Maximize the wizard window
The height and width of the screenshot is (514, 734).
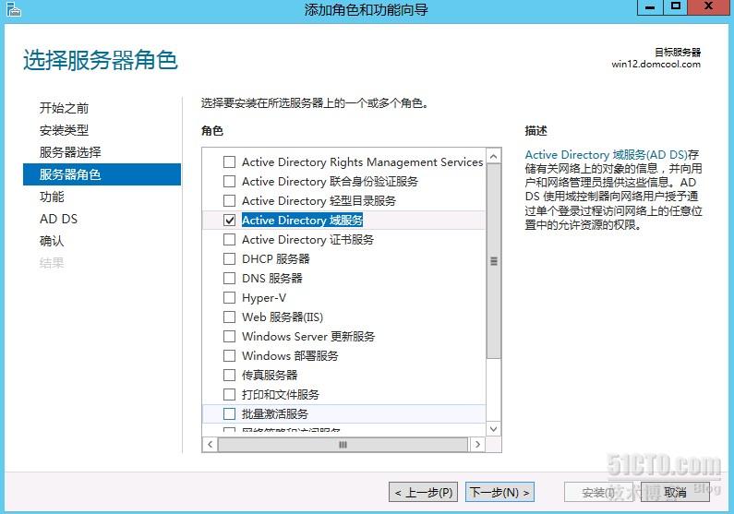[677, 7]
